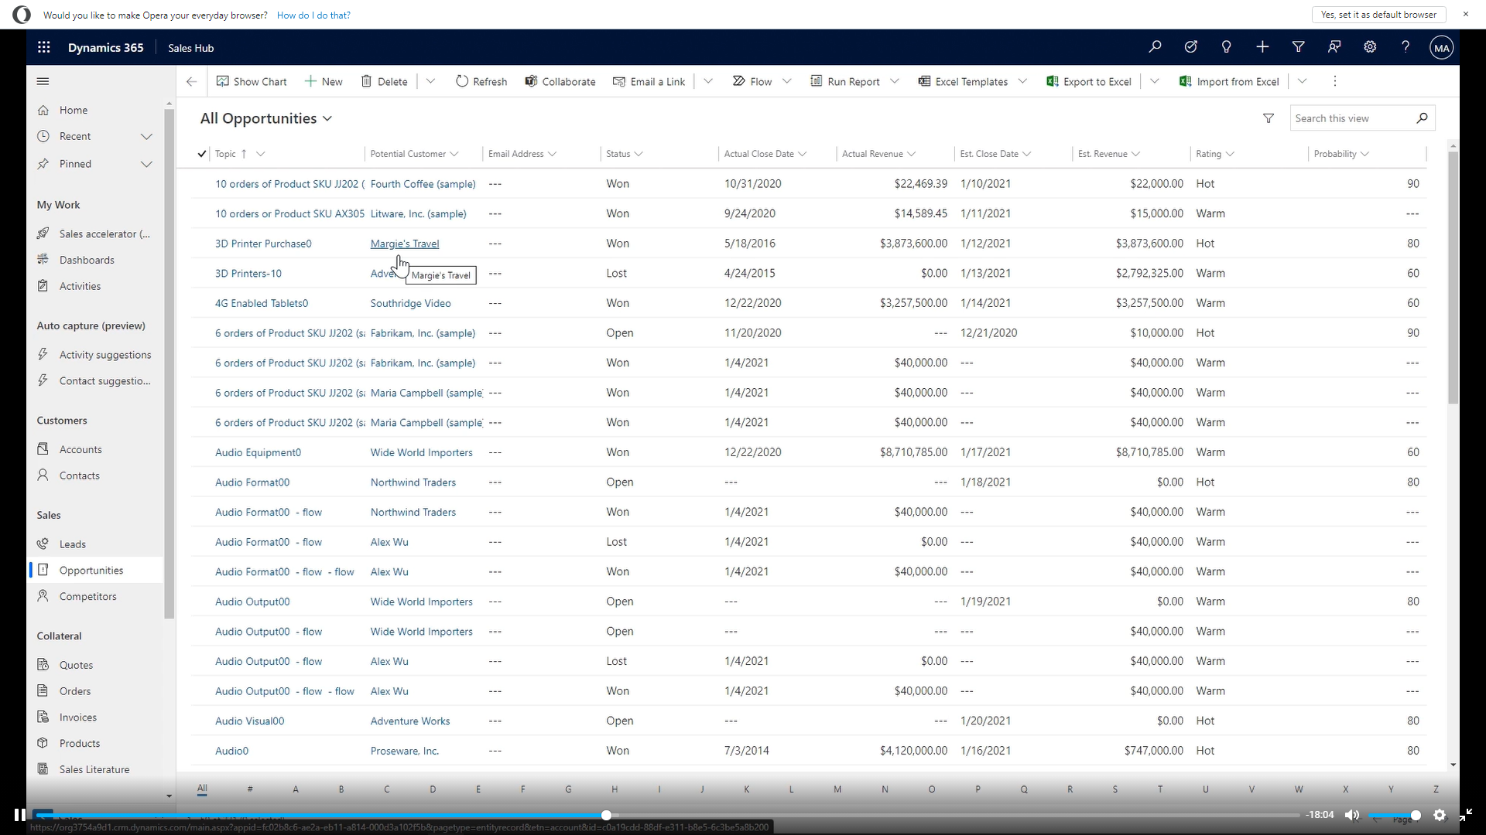Click Yes, set it as default browser
This screenshot has width=1486, height=835.
pos(1378,15)
